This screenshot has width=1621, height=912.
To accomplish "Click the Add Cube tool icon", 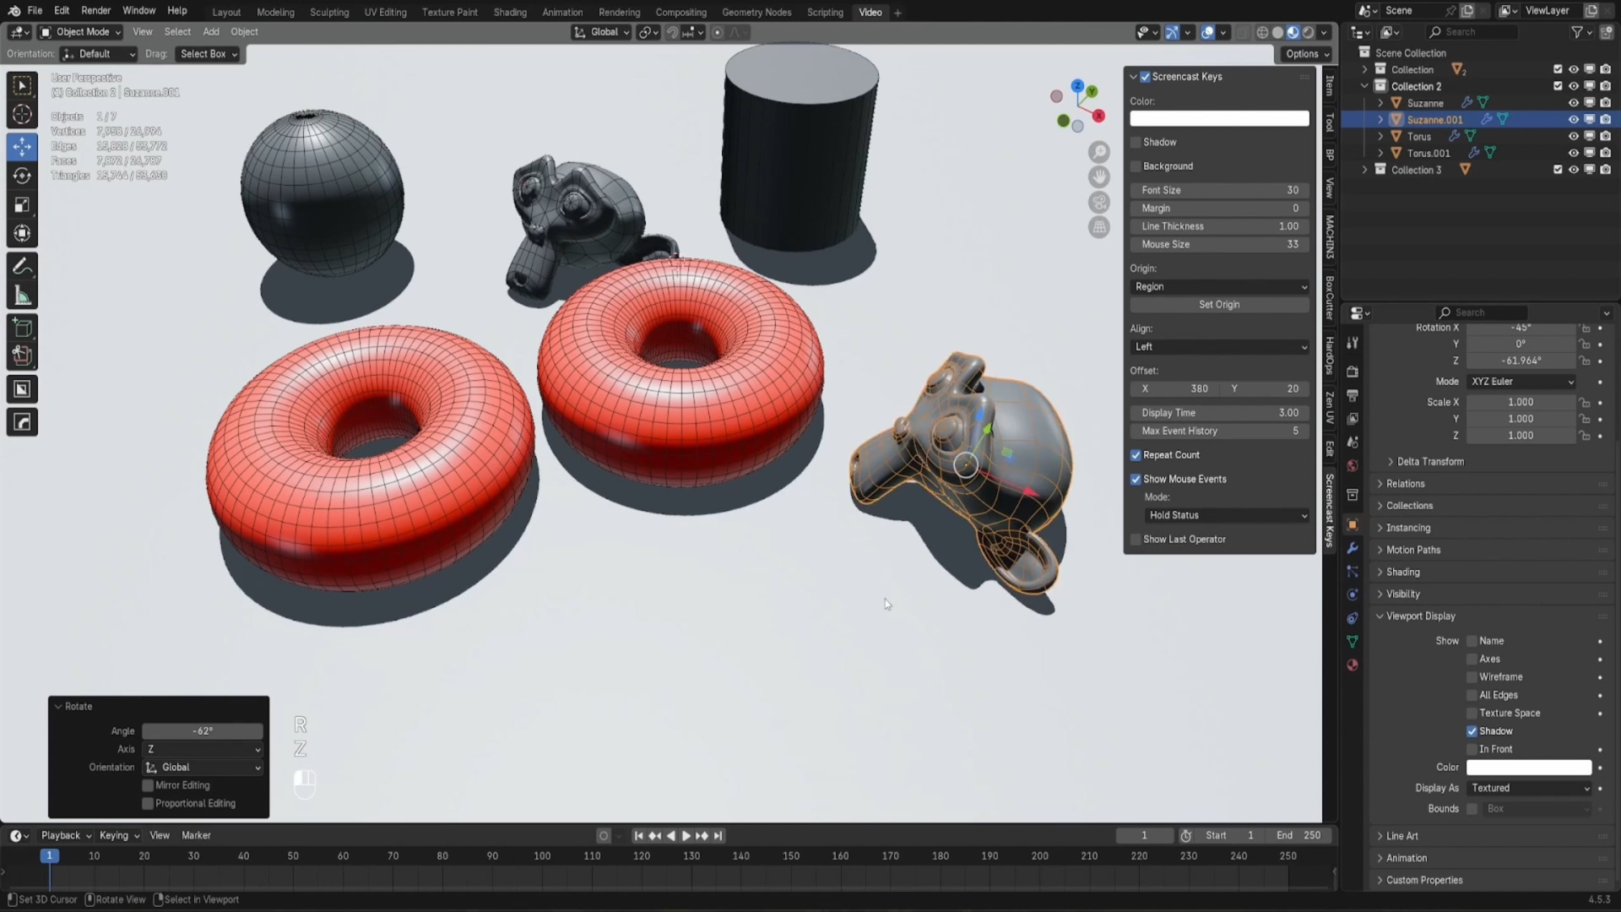I will click(23, 328).
